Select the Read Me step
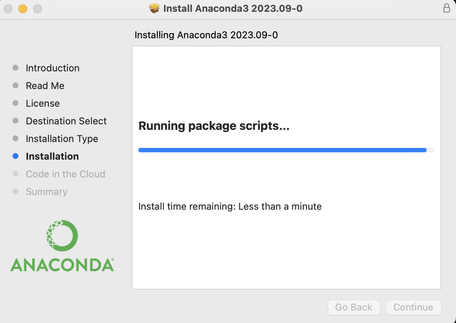Screen dimensions: 456x323 [45, 86]
